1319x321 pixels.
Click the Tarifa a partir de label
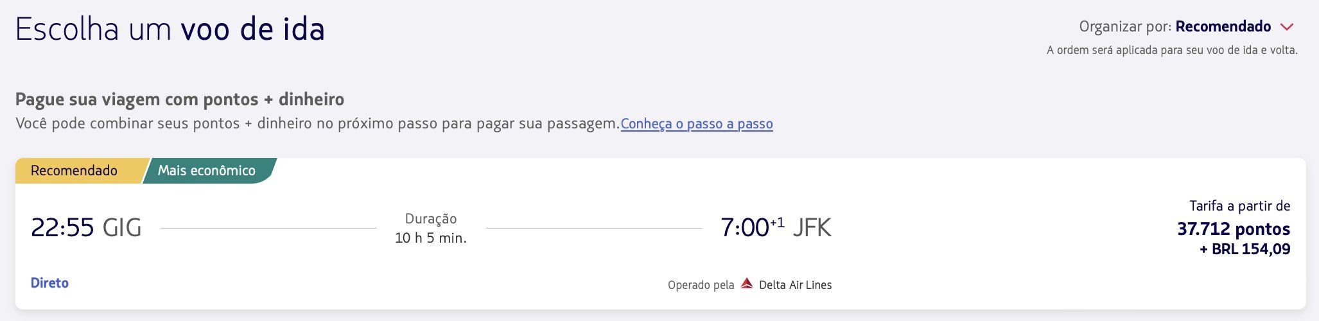click(1240, 206)
